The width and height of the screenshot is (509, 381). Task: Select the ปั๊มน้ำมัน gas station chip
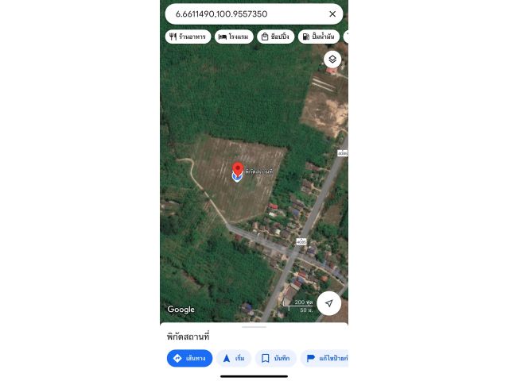pos(319,37)
